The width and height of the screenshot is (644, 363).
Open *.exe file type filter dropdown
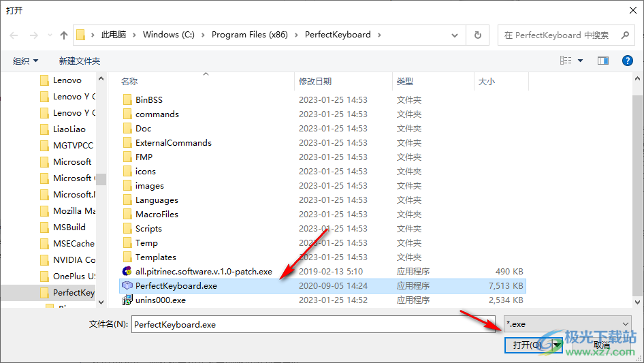coord(568,324)
